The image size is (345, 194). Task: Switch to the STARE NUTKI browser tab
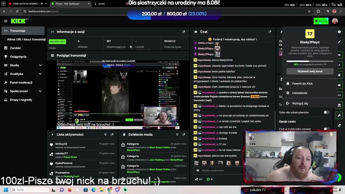26,4
